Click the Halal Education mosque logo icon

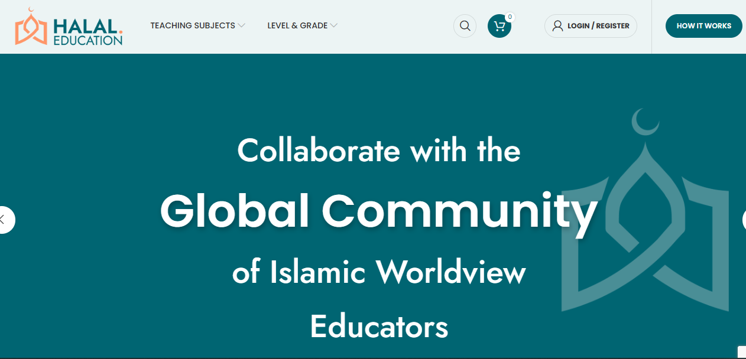pyautogui.click(x=31, y=27)
